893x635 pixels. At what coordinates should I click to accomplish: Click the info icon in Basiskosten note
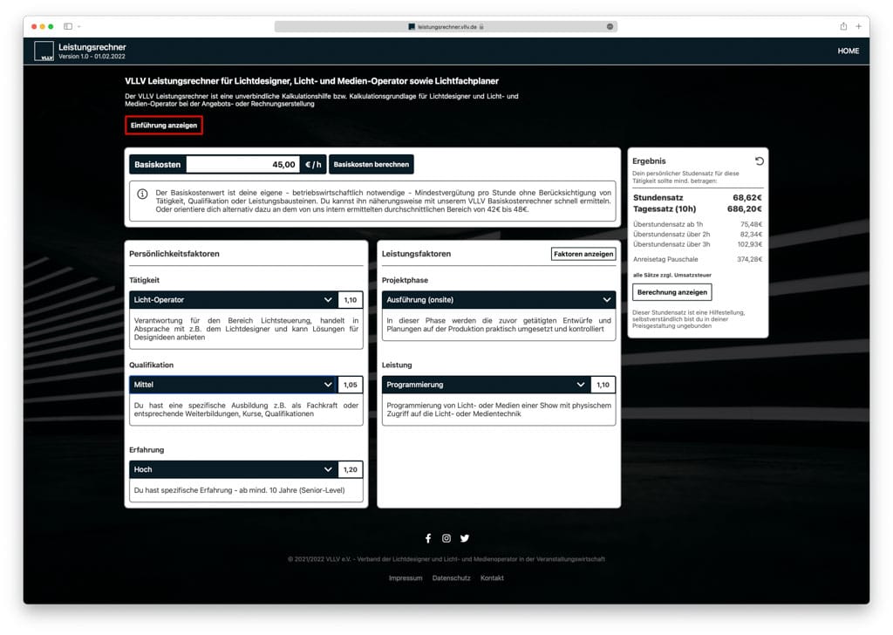[142, 194]
